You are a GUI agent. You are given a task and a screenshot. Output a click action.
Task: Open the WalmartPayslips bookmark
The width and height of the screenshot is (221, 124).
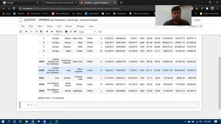tap(61, 13)
